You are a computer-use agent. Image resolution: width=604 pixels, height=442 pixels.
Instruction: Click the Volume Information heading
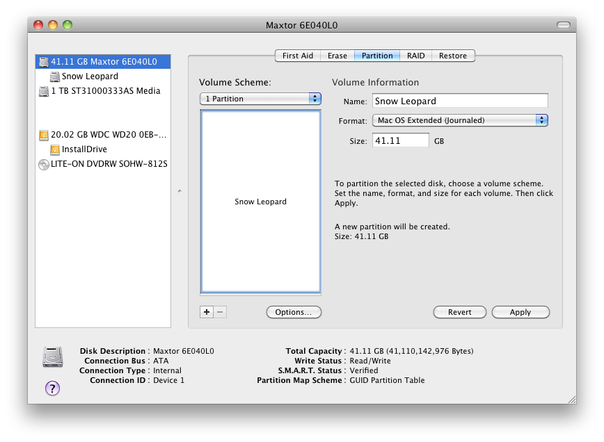375,82
